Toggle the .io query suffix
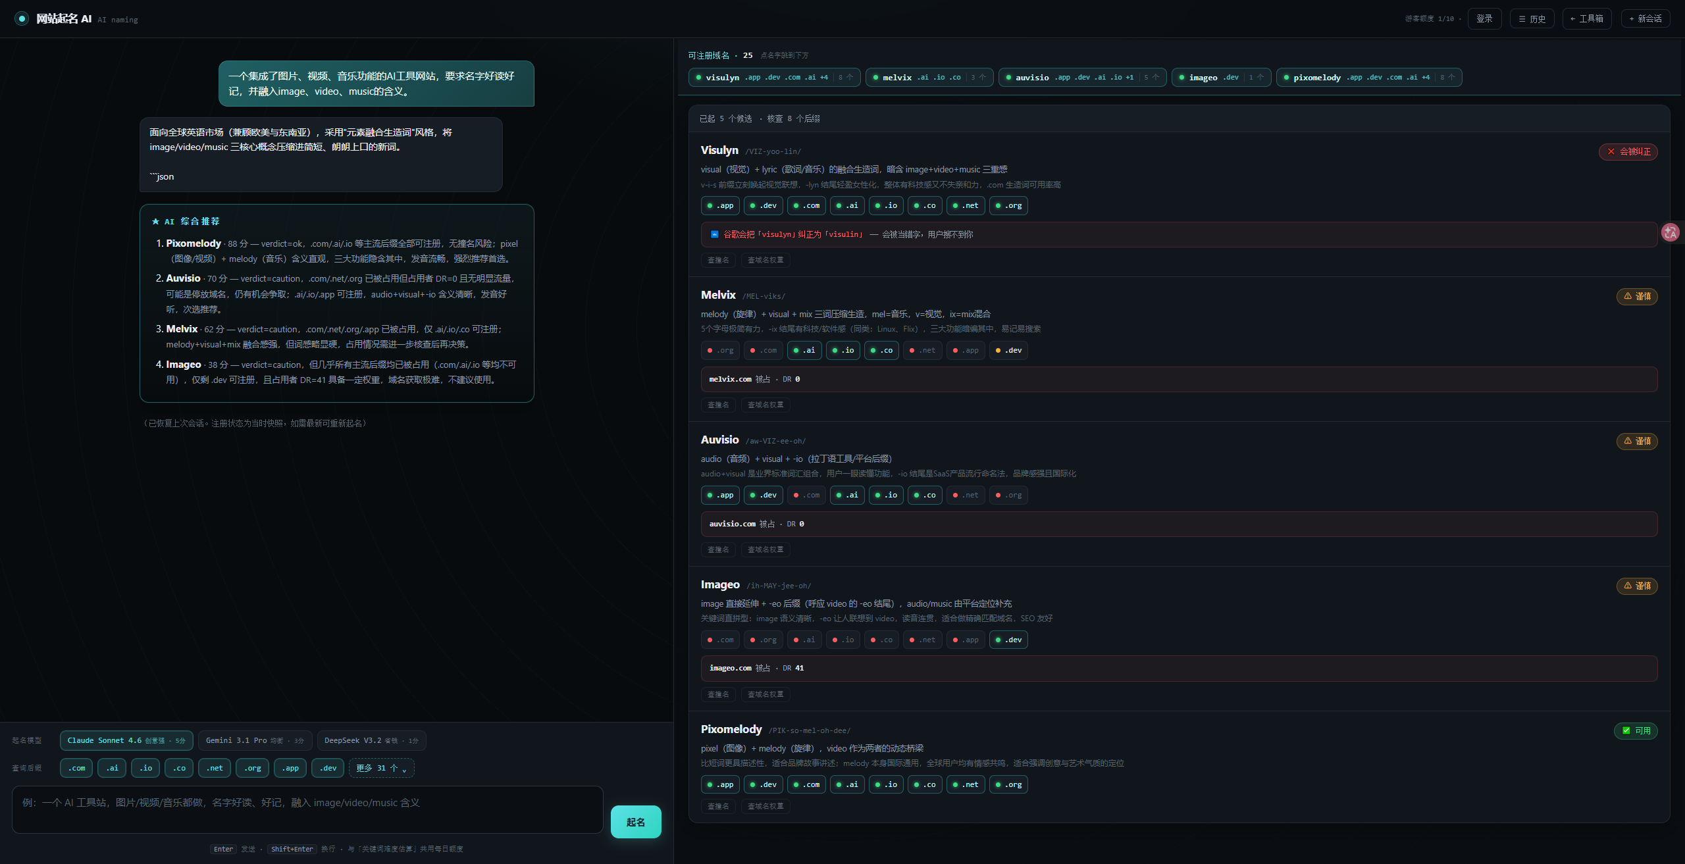Screen dimensions: 1685x864 pyautogui.click(x=145, y=768)
